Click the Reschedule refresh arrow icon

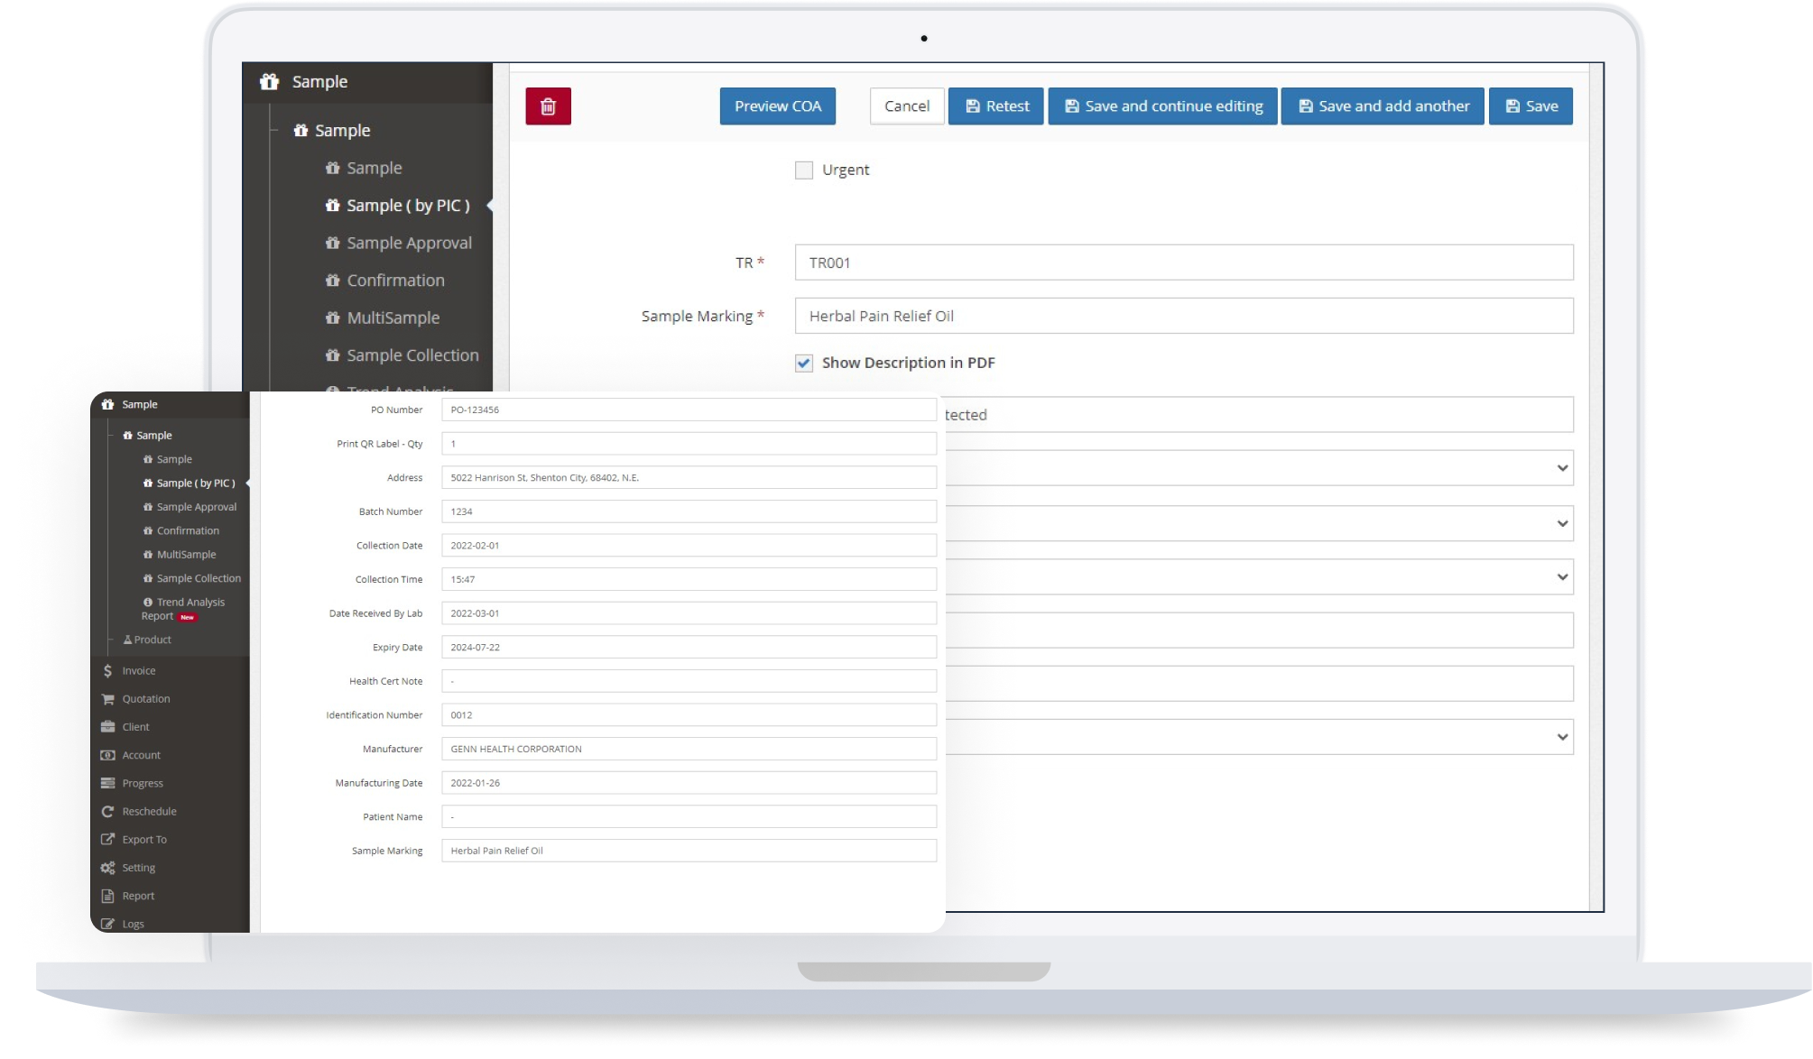pyautogui.click(x=107, y=812)
